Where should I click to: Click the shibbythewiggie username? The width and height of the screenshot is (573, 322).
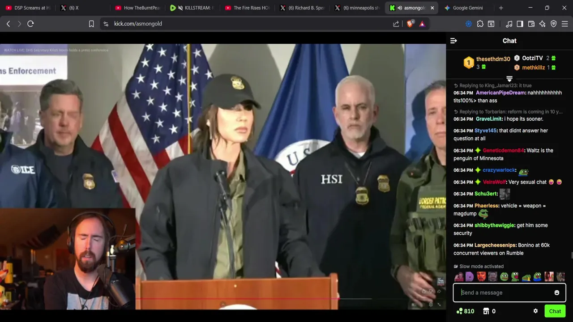tap(494, 225)
